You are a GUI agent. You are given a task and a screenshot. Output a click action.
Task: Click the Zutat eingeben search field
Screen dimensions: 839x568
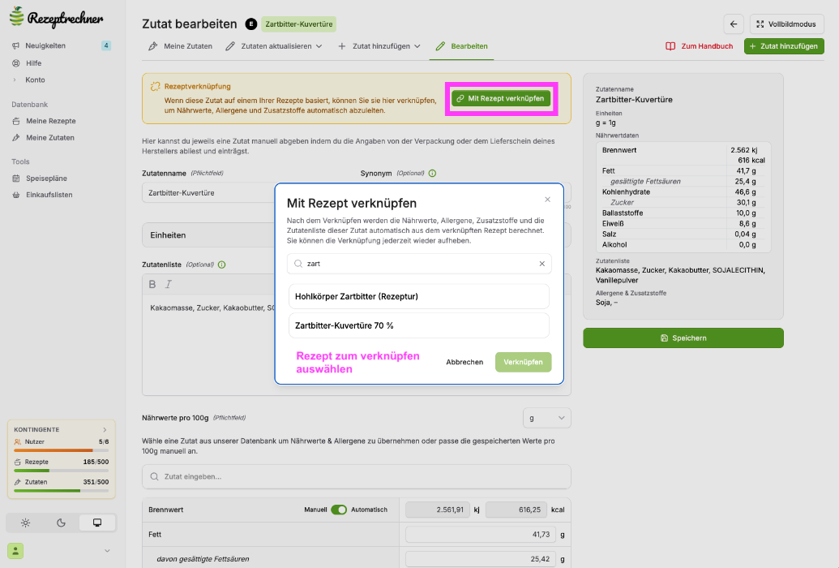pos(357,476)
